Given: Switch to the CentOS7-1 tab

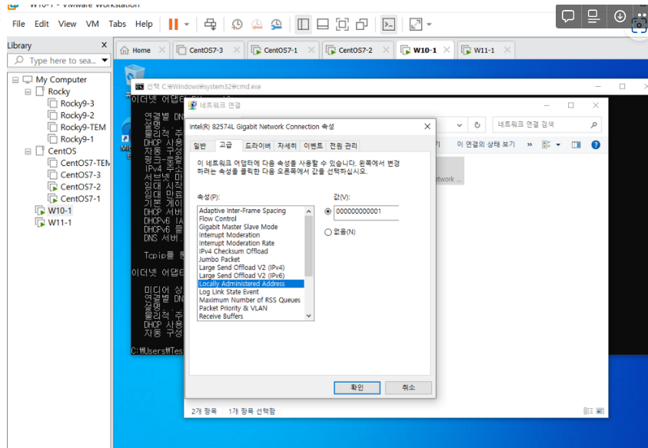Looking at the screenshot, I should click(281, 50).
